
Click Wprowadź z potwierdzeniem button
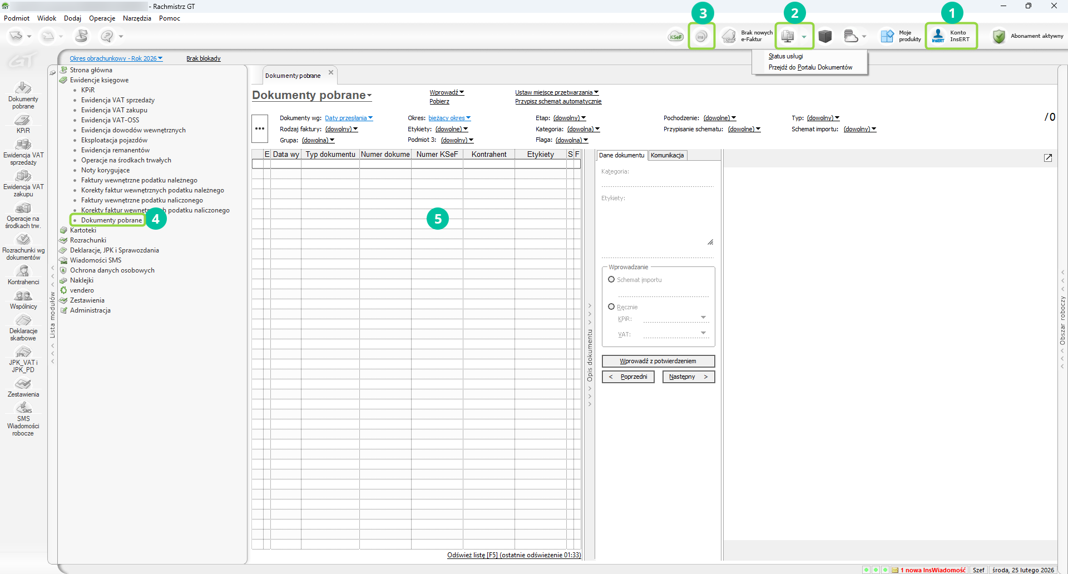coord(658,361)
